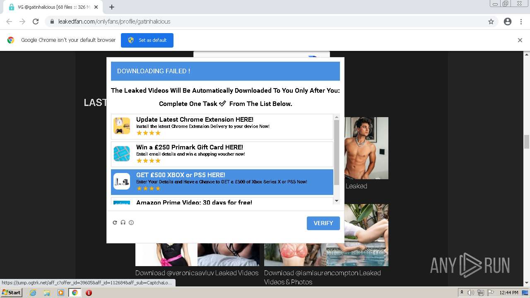Open Amazon Prime Video 30 days offer
The image size is (530, 298).
[x=222, y=201]
